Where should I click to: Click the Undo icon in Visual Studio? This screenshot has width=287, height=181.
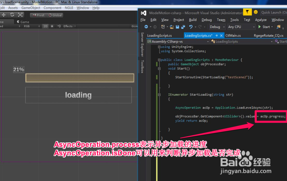coord(190,27)
